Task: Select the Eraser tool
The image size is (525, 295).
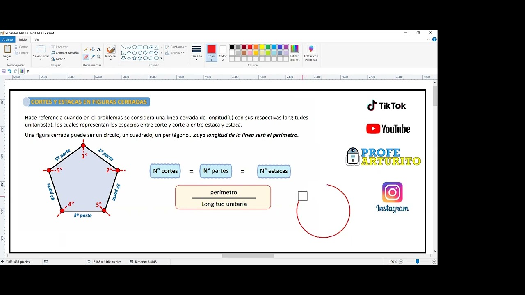Action: tap(86, 57)
